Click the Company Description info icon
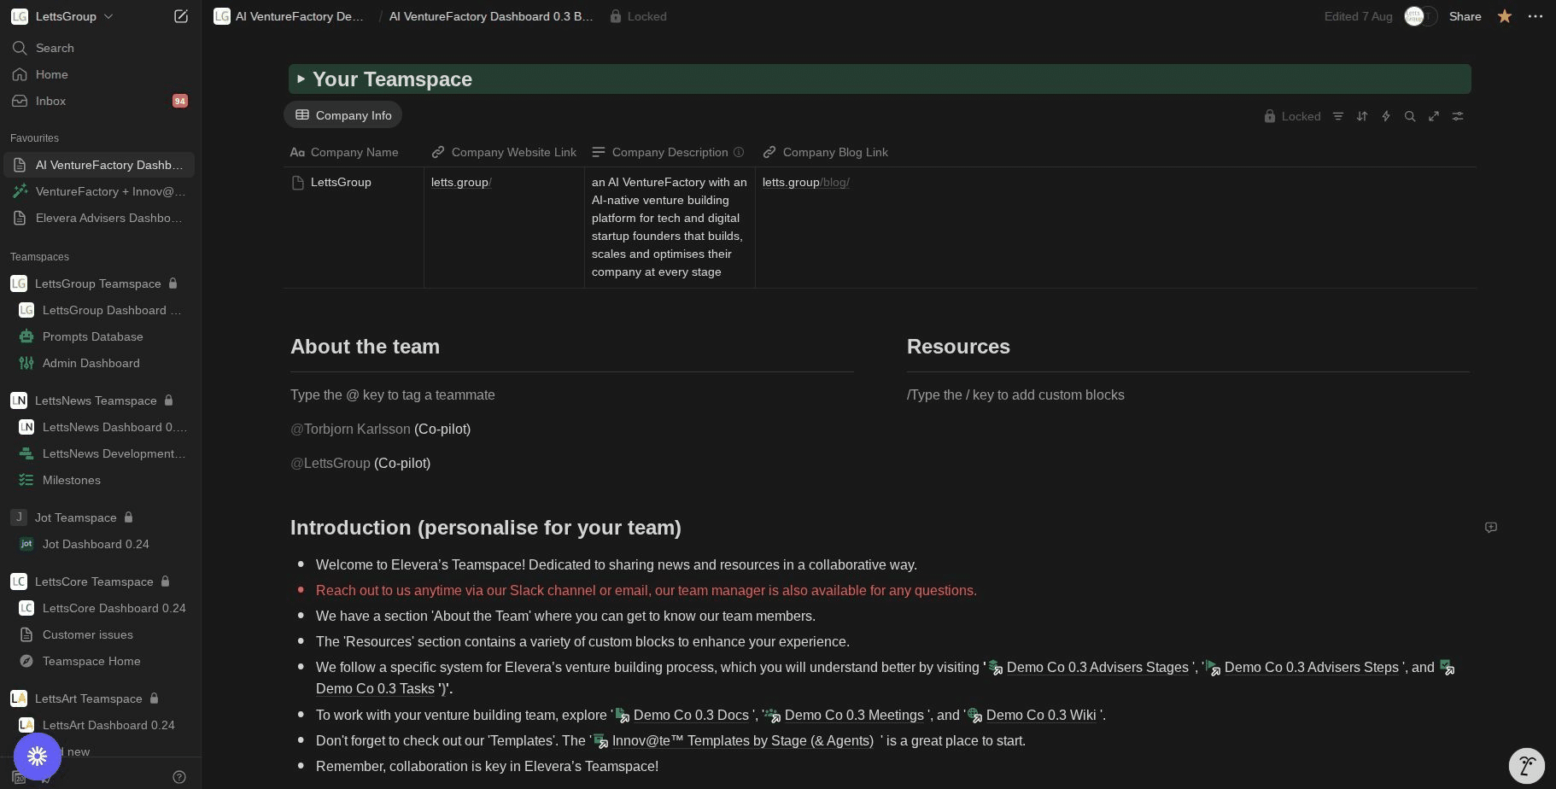Screen dimensions: 1556x789 [739, 152]
